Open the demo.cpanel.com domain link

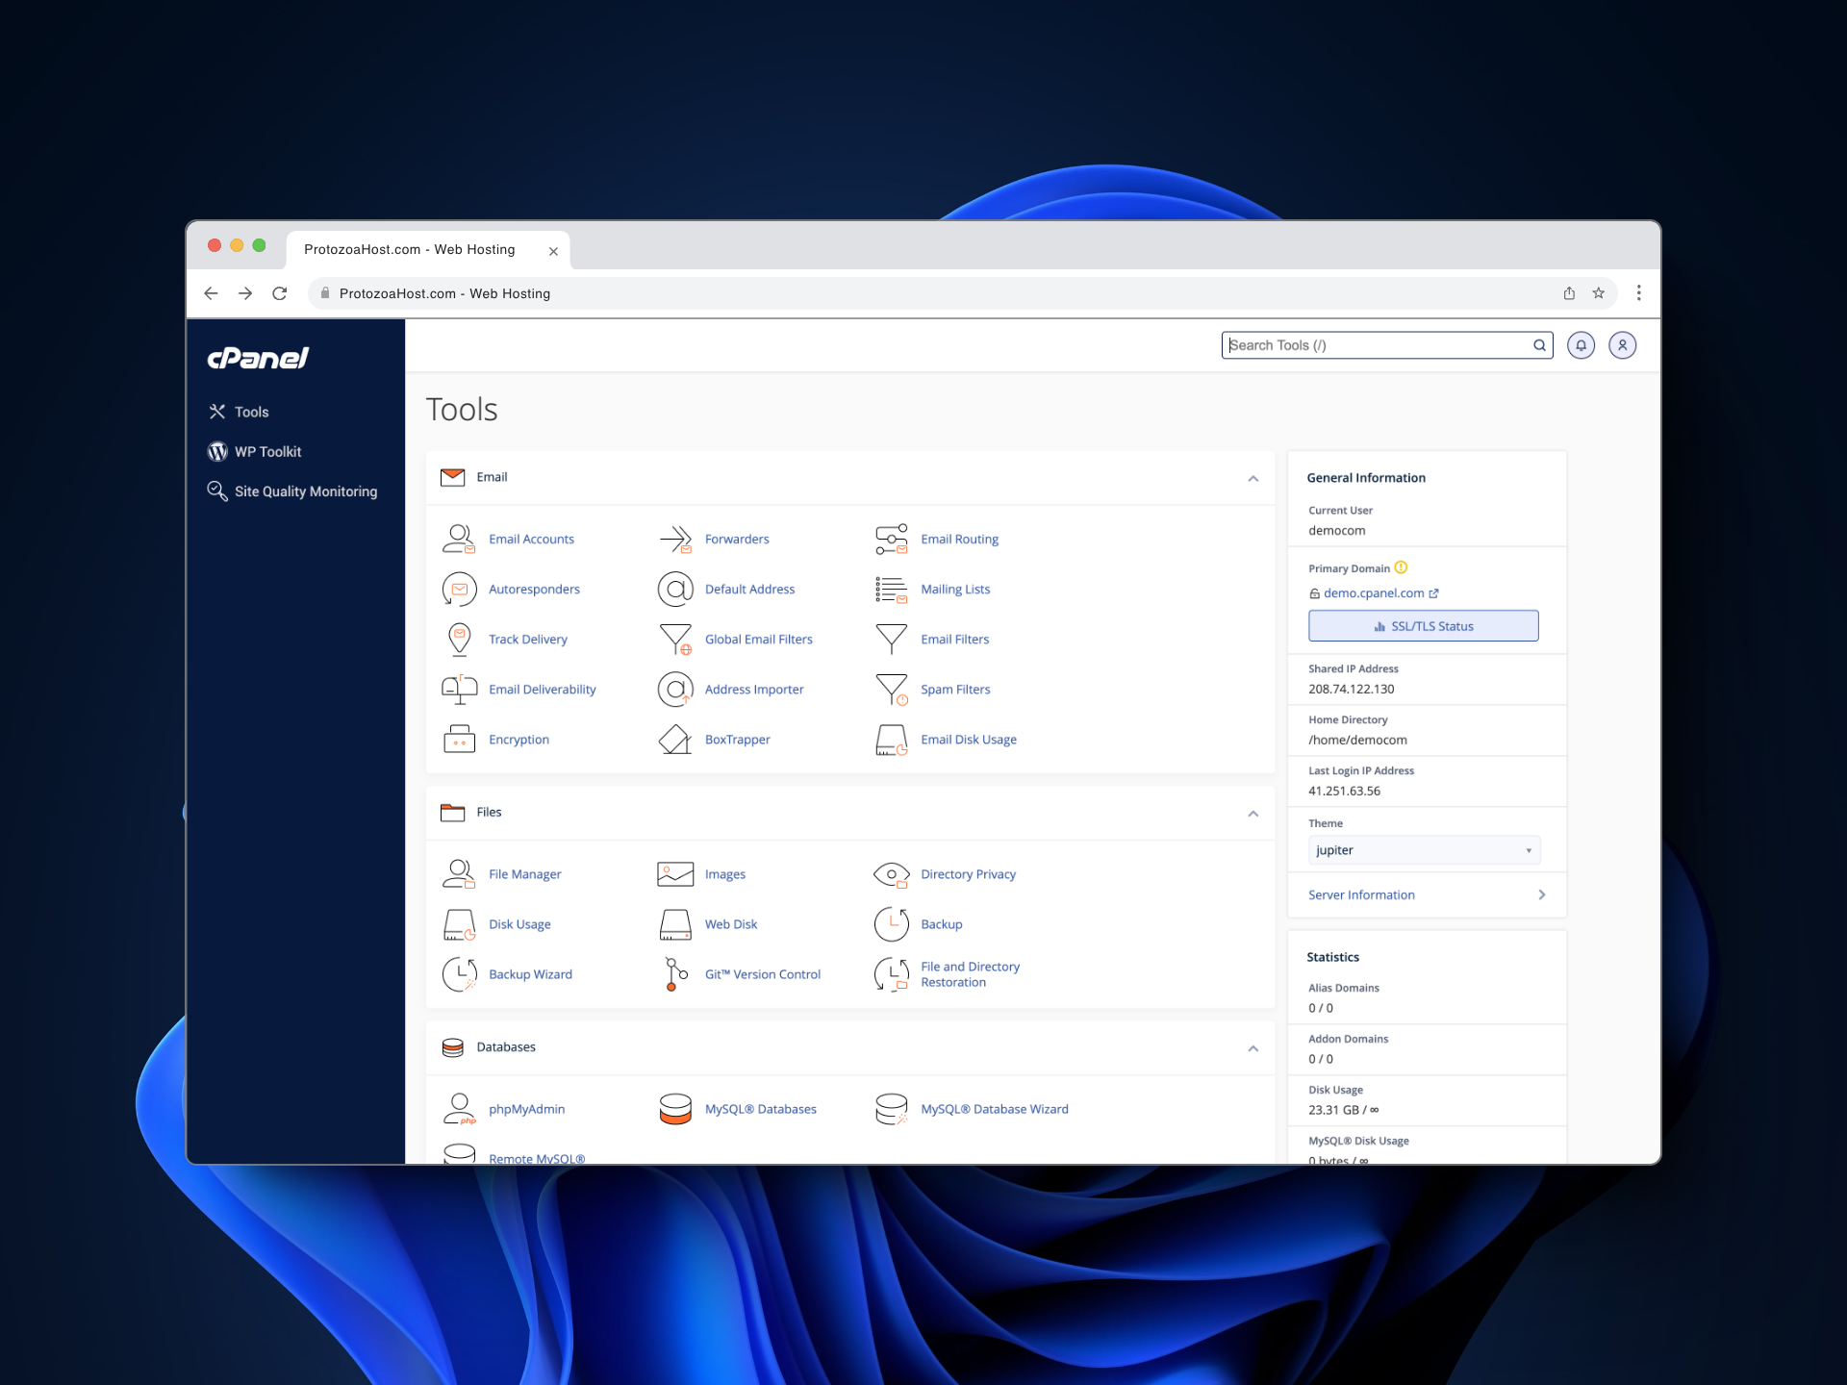pyautogui.click(x=1374, y=593)
